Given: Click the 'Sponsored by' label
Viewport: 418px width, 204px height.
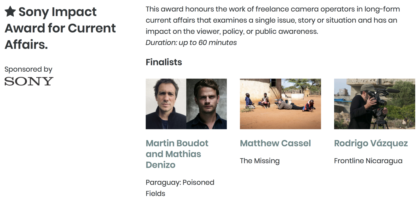Looking at the screenshot, I should click(x=28, y=69).
